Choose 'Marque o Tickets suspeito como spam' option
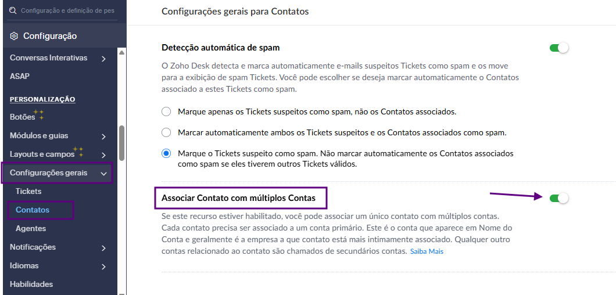The height and width of the screenshot is (295, 616). pyautogui.click(x=167, y=153)
